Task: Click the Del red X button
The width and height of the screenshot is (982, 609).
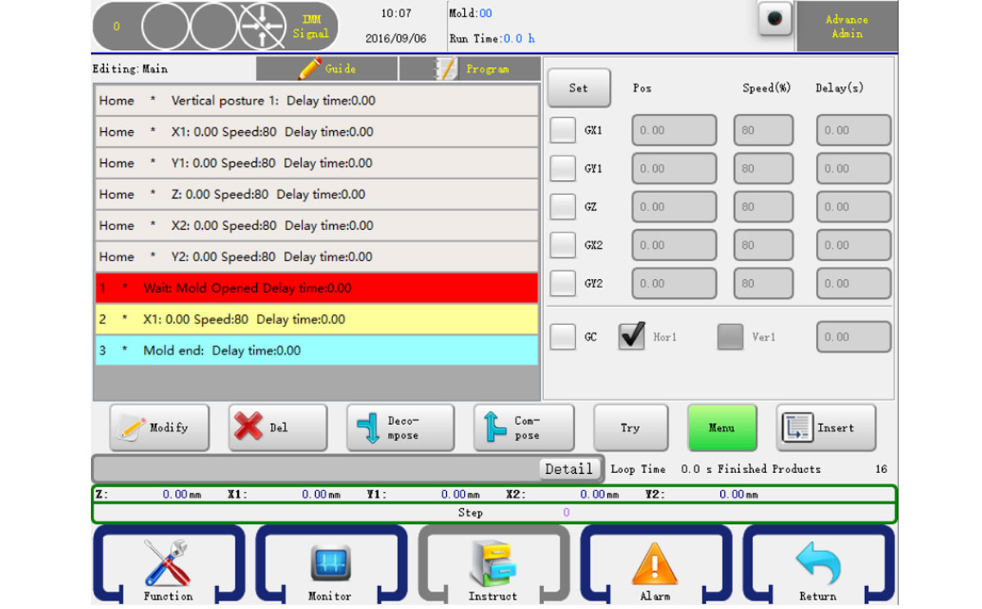Action: pyautogui.click(x=277, y=427)
